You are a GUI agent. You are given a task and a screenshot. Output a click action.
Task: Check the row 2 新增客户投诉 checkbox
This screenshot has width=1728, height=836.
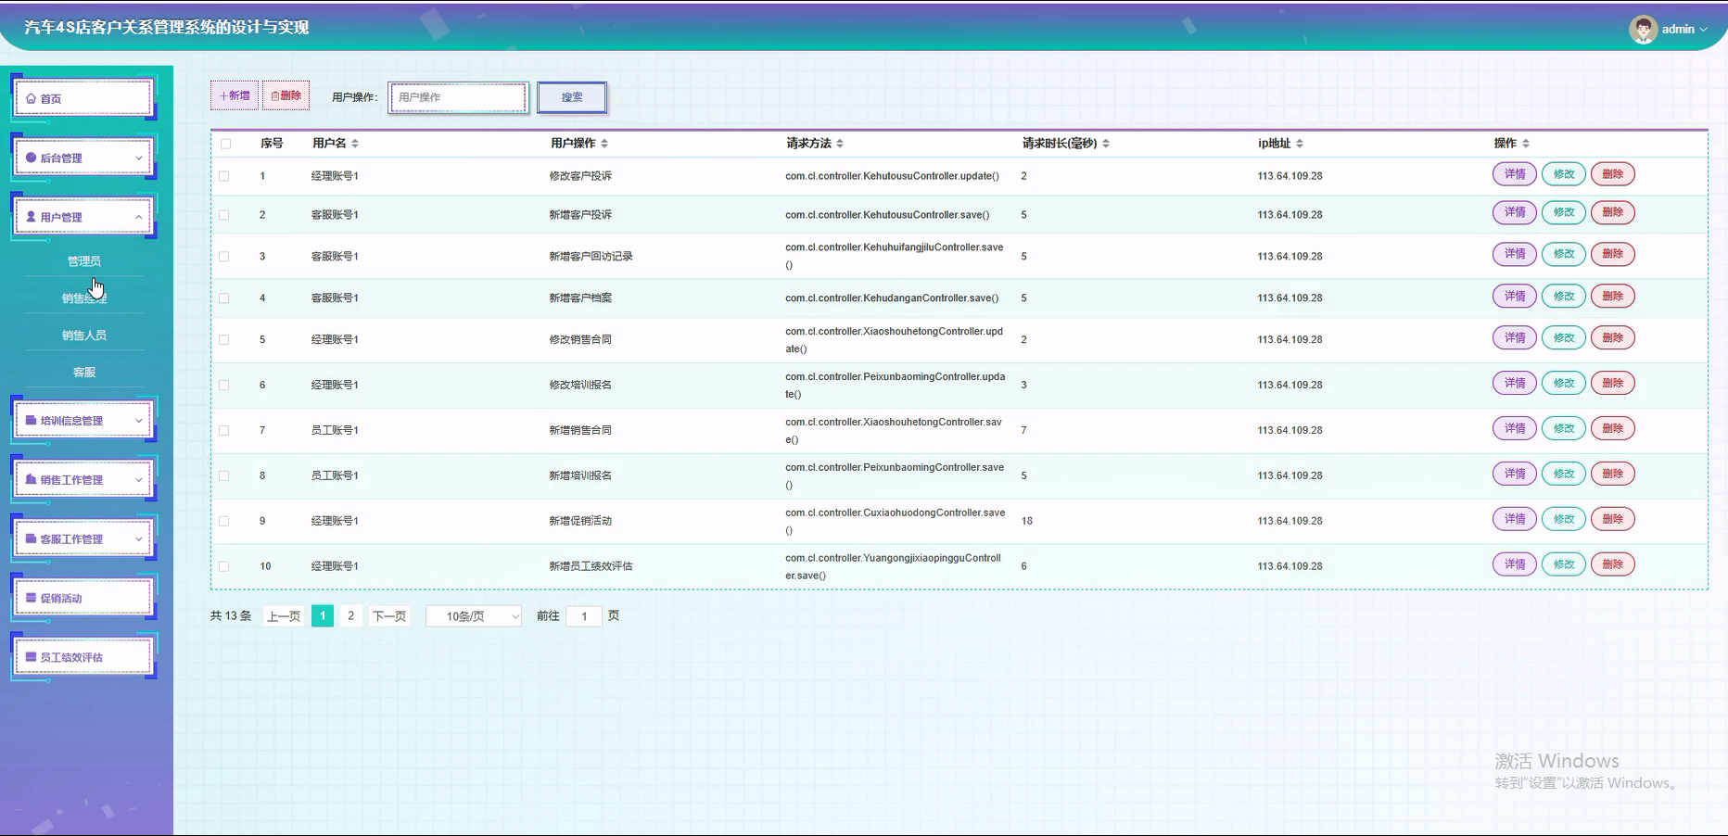point(224,215)
